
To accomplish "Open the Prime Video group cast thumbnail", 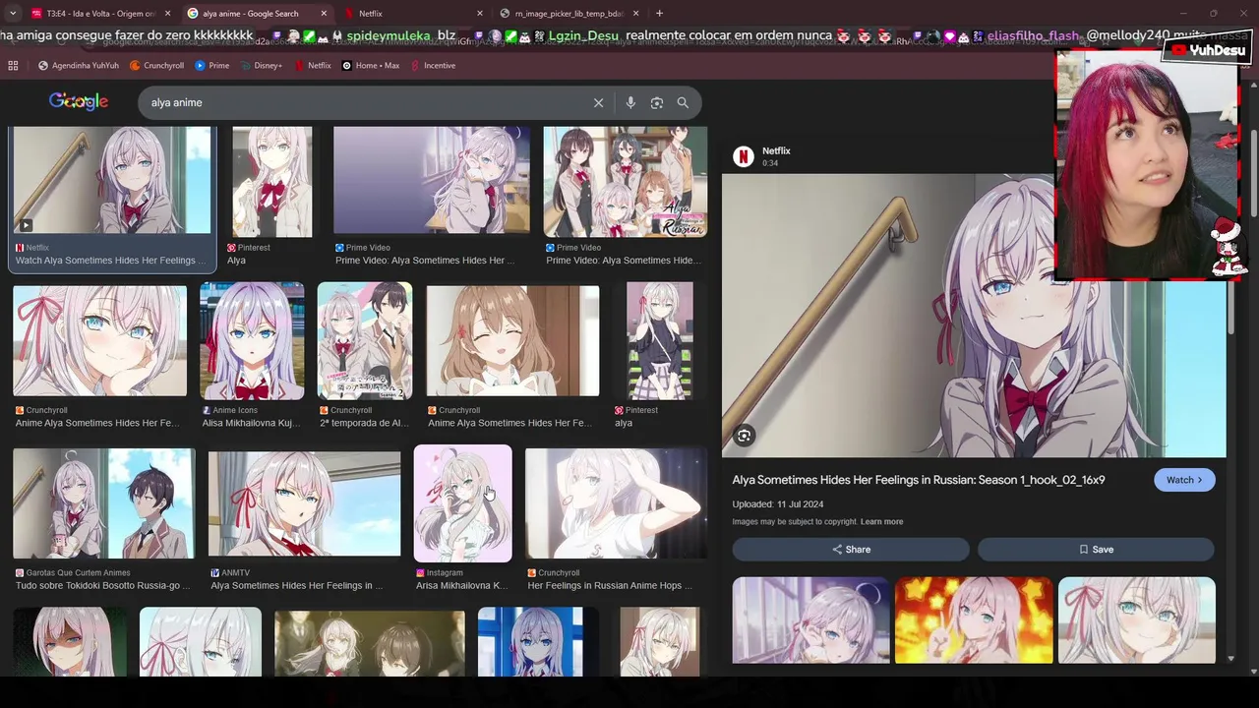I will coord(626,182).
